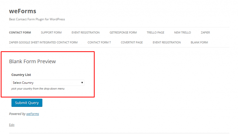Screen dimensions: 238x134
Task: Navigate to the New Trello page
Action: (x=182, y=33)
